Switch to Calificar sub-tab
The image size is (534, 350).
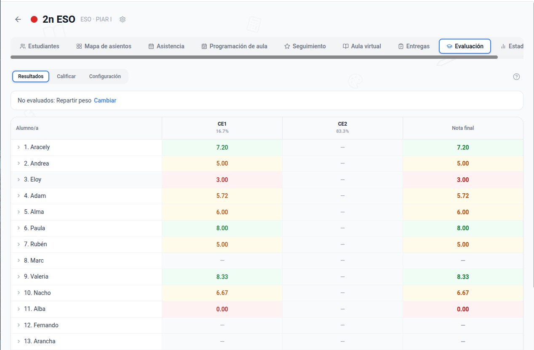click(66, 76)
